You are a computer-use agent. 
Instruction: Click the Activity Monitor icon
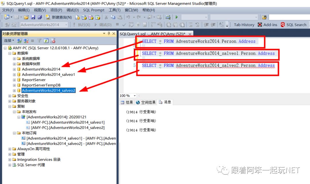(x=168, y=17)
